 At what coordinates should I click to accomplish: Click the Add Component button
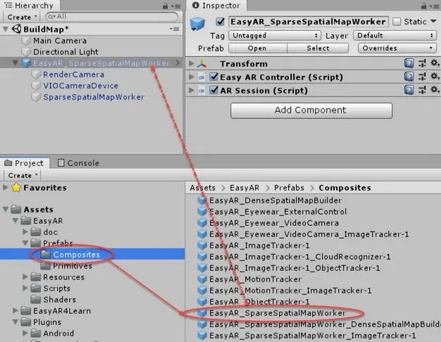point(311,110)
